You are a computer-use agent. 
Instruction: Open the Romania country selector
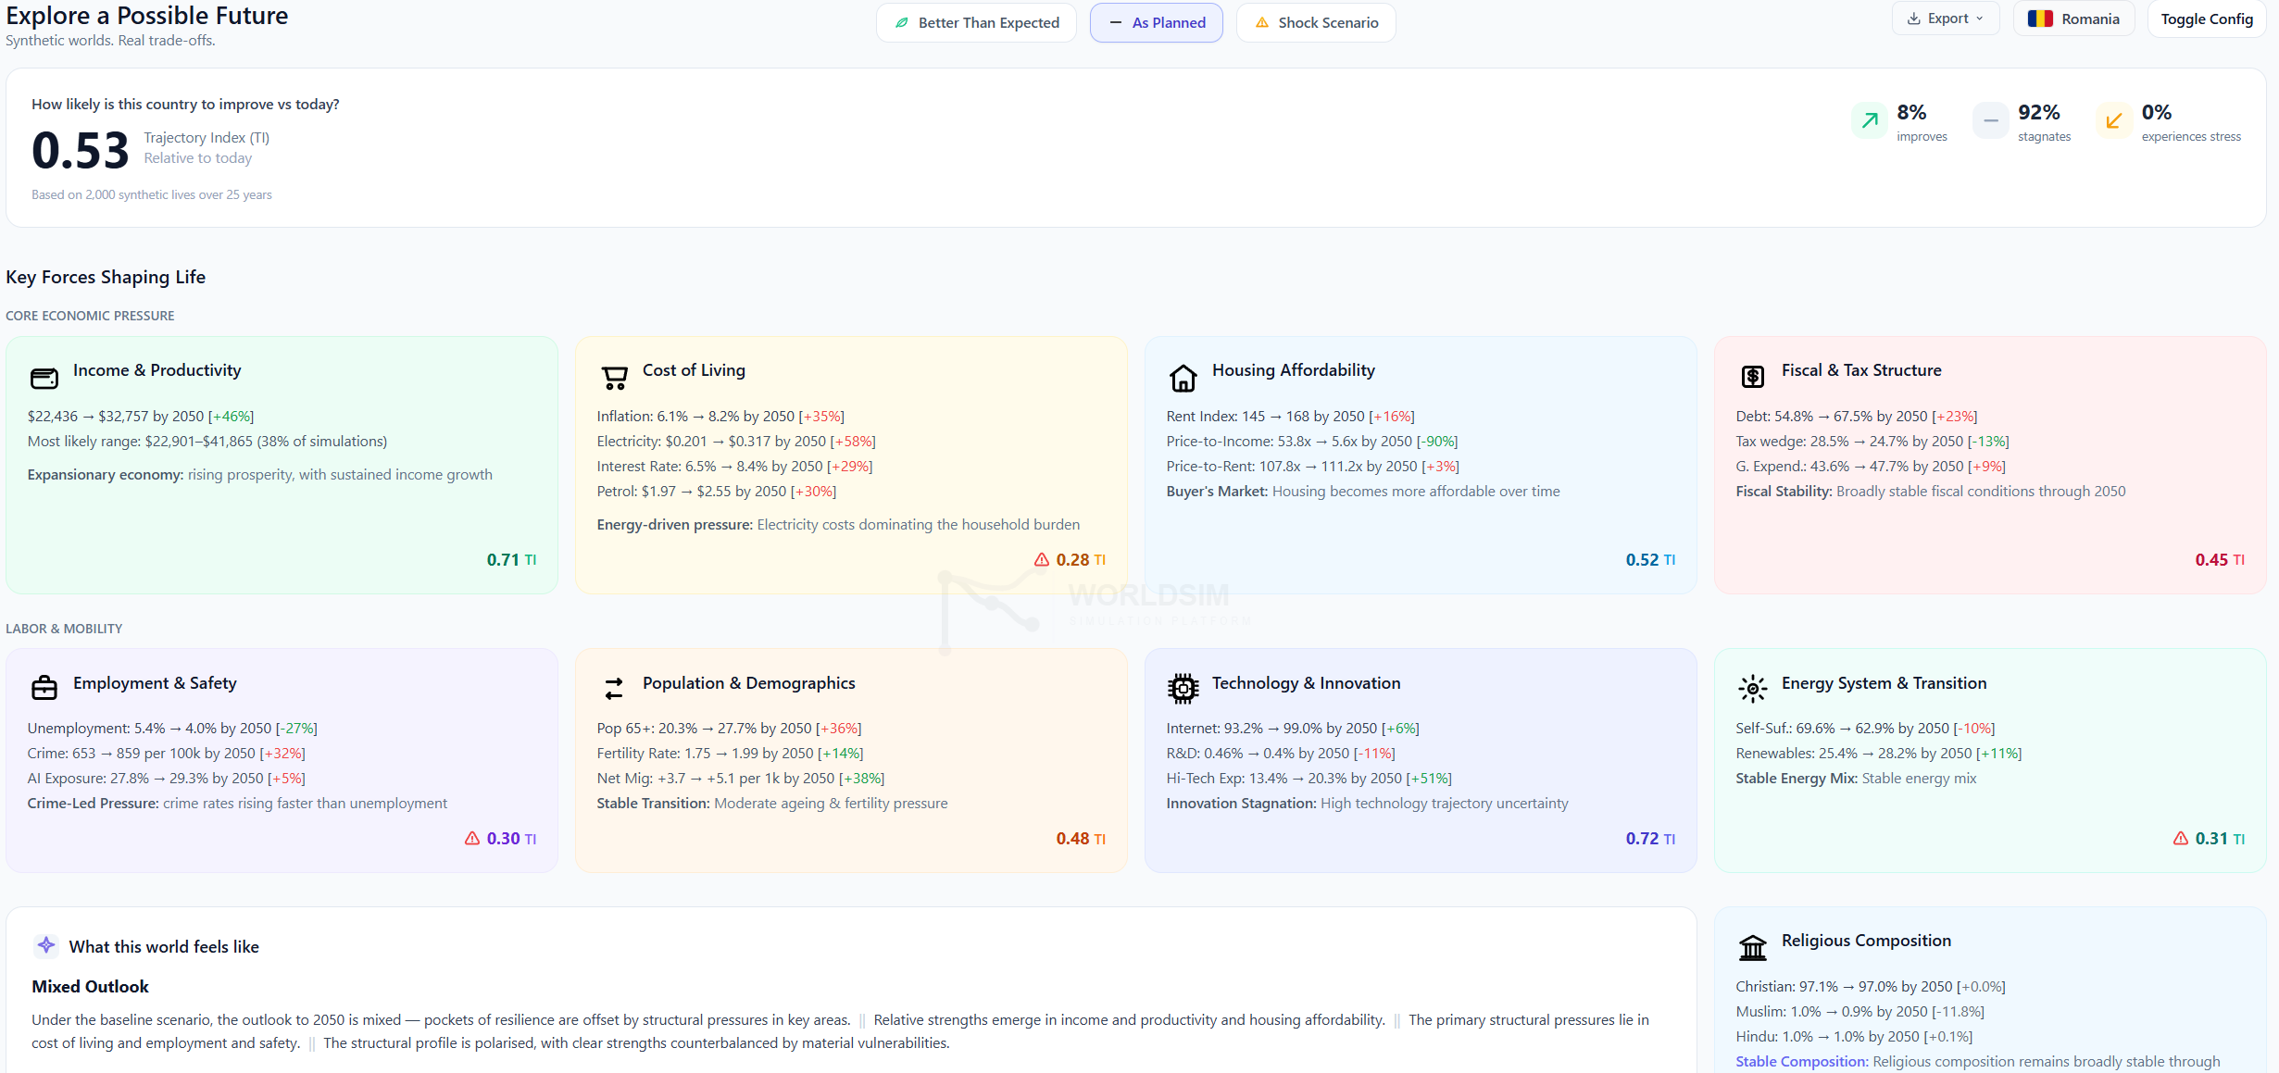click(2072, 19)
